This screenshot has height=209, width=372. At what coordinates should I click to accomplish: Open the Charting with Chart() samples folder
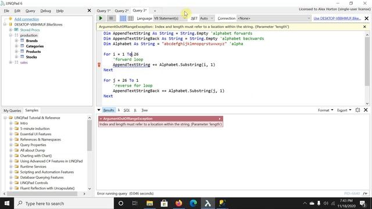point(36,156)
